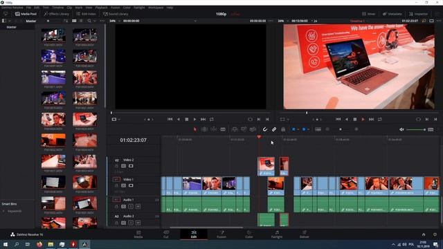Toggle timeline Snapping magnet icon
Viewport: 443px width, 249px height.
pyautogui.click(x=264, y=129)
